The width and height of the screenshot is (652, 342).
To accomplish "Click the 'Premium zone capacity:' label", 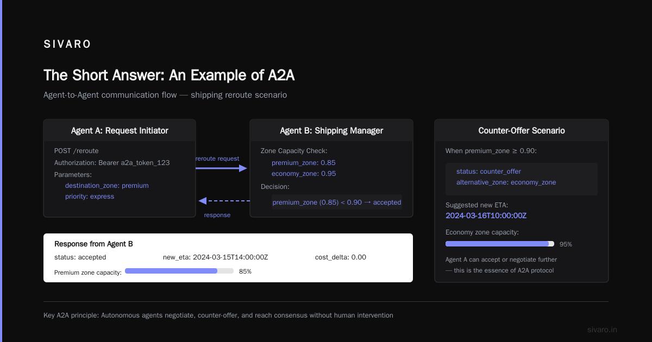I will pos(88,273).
